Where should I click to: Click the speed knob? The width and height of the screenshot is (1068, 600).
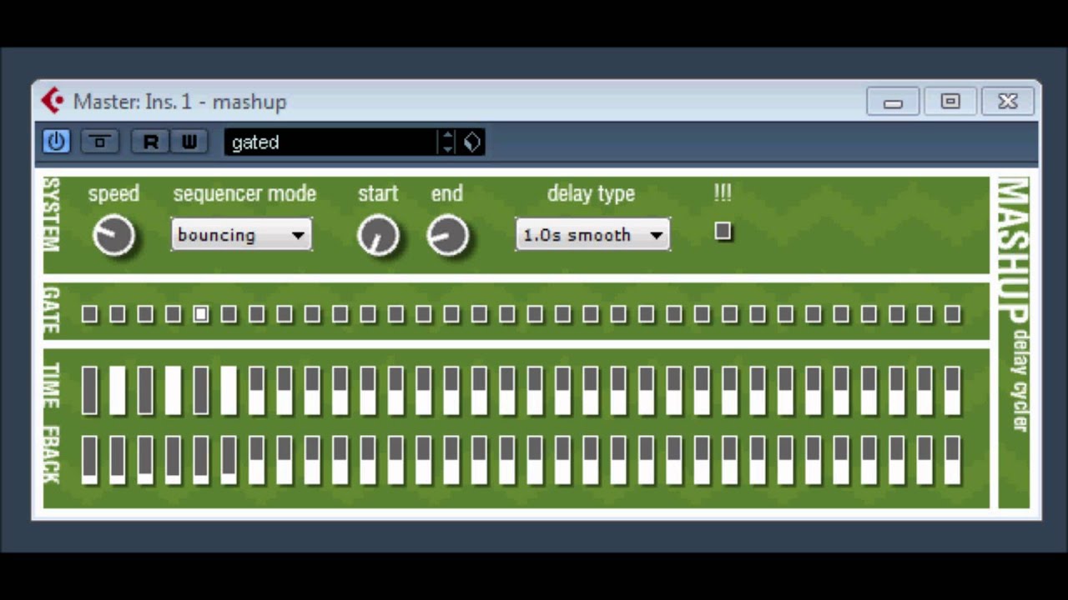(x=113, y=235)
